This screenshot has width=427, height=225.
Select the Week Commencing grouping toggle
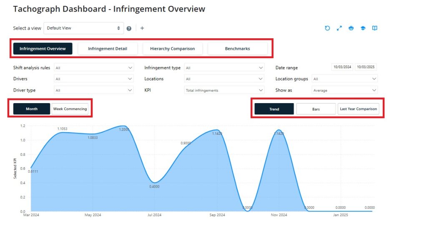(70, 109)
